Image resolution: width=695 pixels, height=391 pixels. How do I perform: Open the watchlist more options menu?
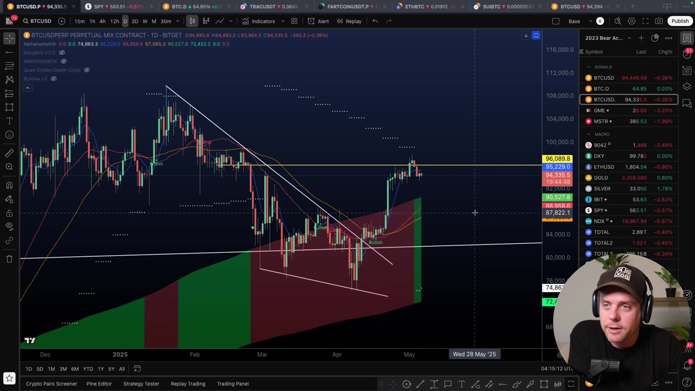click(669, 38)
